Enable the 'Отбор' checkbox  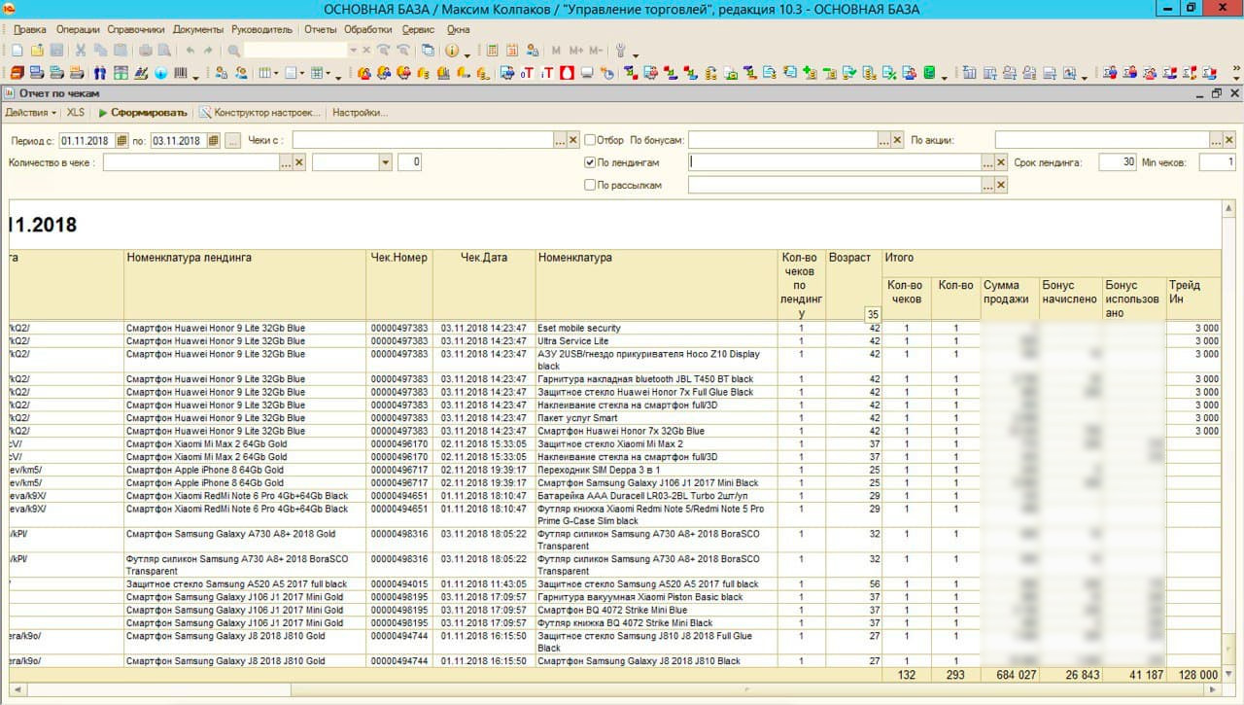pos(590,140)
